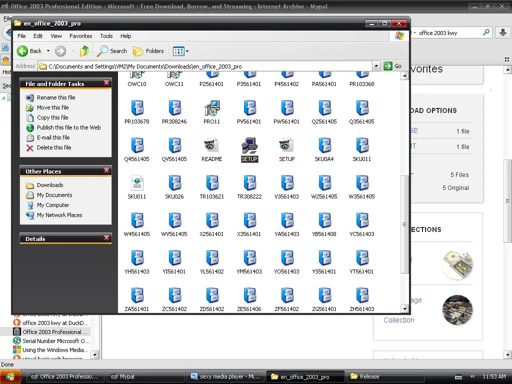This screenshot has width=512, height=384.
Task: Switch to Mypal taskbar button
Action: pos(145,376)
